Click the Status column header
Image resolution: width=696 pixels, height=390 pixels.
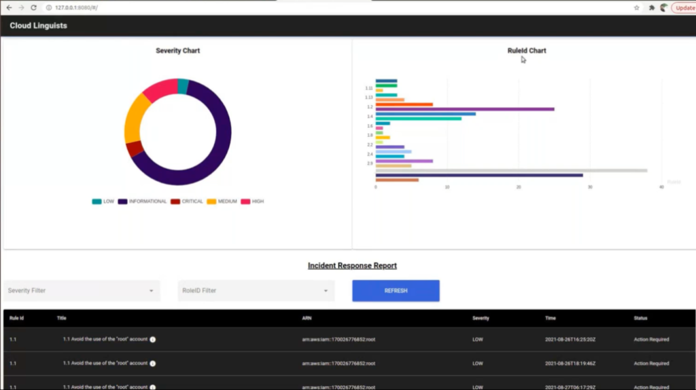(640, 318)
